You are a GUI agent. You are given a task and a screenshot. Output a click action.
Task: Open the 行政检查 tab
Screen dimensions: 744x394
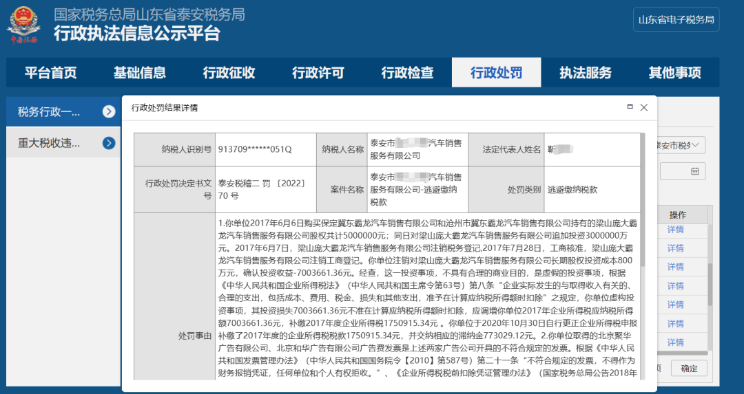click(x=407, y=72)
